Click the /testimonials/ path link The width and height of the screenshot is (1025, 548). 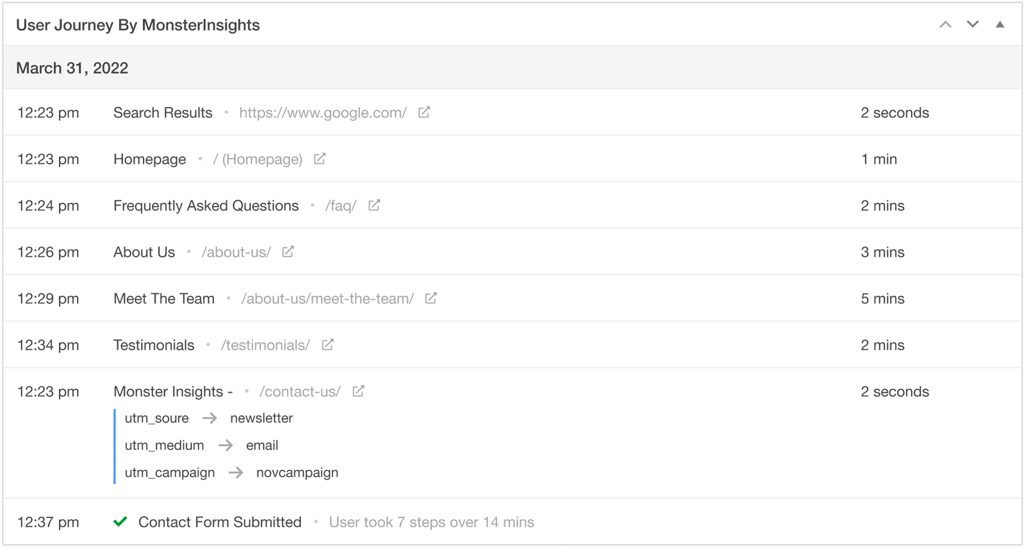(x=265, y=346)
